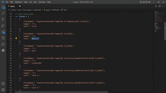Split the editor to the right
The image size is (166, 93).
coord(160,6)
